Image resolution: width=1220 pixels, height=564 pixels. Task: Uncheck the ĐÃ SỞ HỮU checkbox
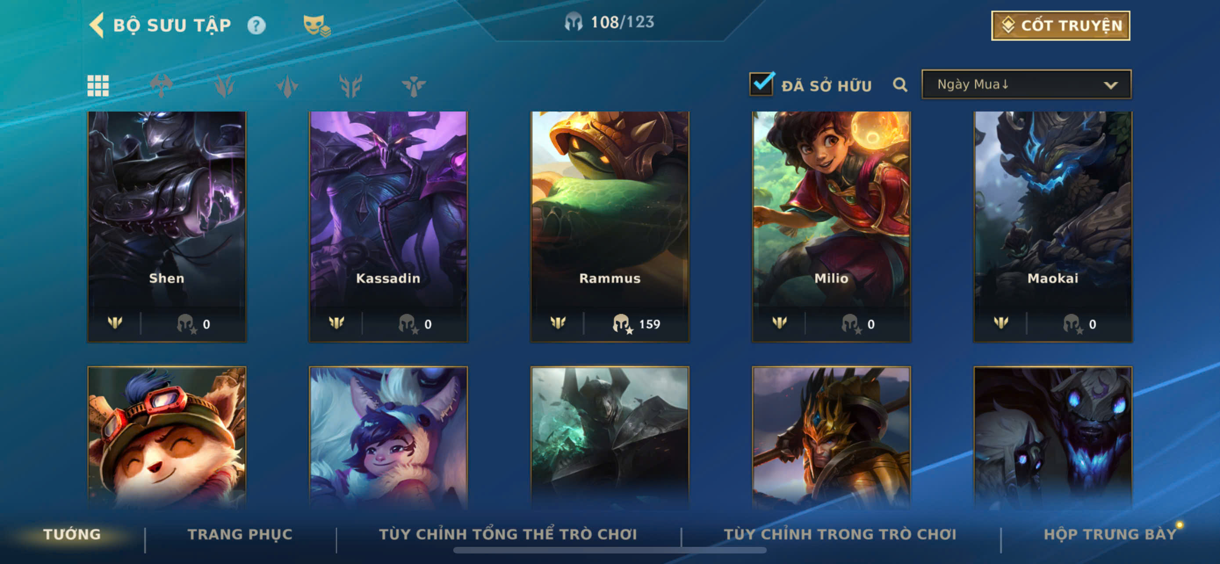coord(762,84)
